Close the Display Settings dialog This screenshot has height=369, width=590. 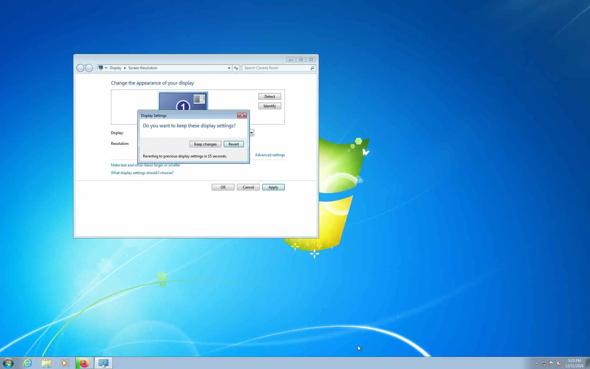(242, 115)
